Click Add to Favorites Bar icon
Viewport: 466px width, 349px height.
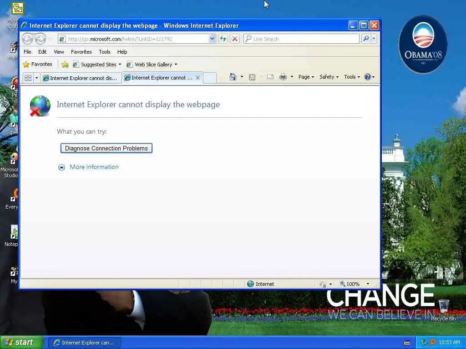point(65,65)
